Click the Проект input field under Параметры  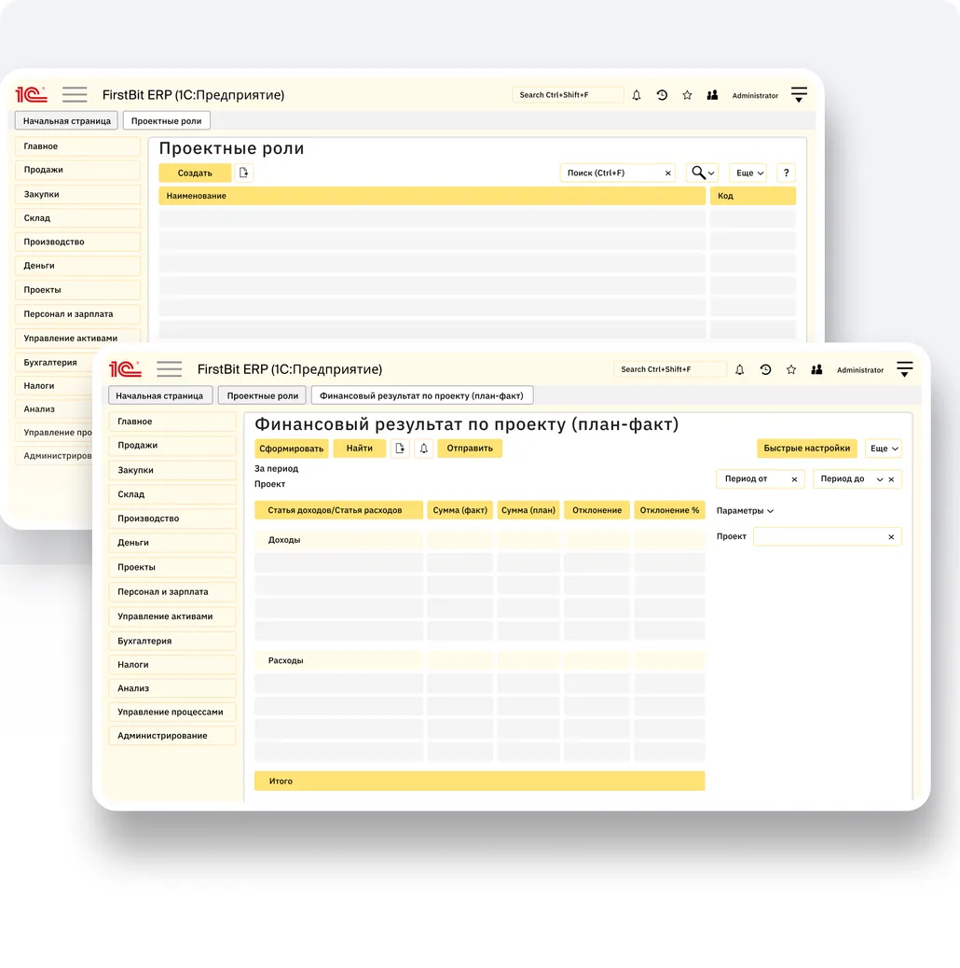818,537
